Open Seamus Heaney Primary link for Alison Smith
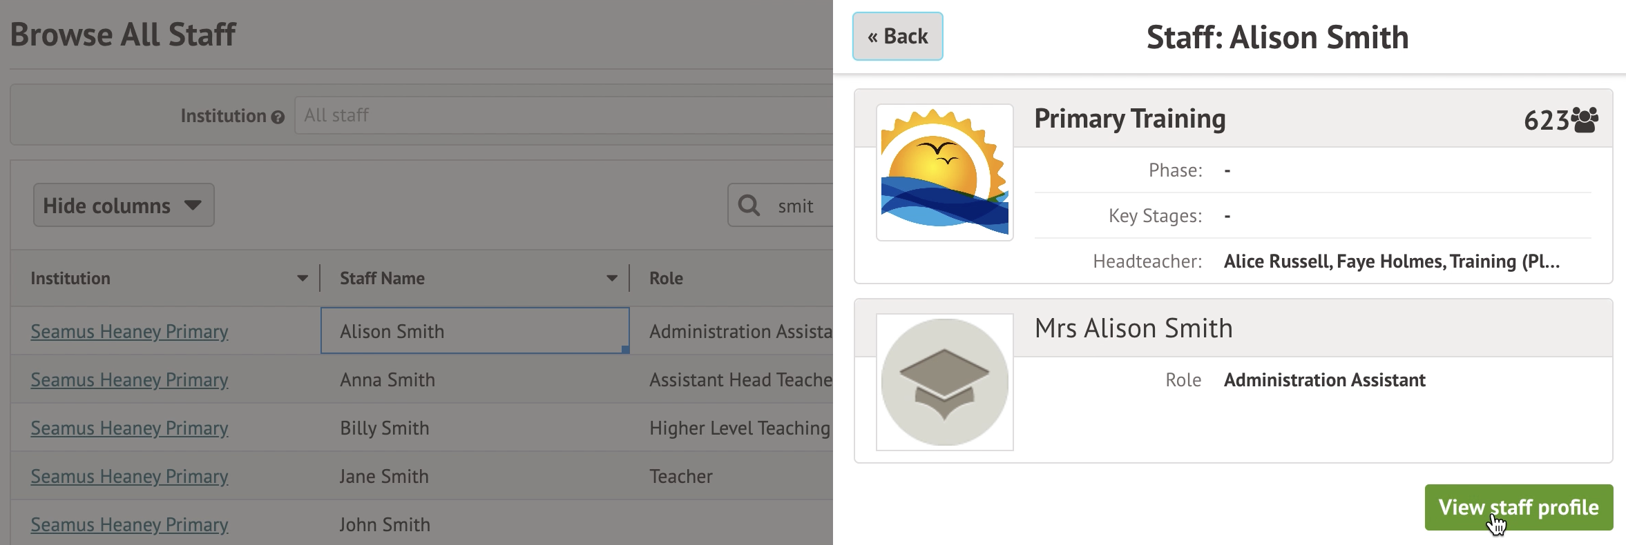1626x545 pixels. 129,332
